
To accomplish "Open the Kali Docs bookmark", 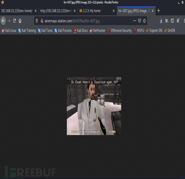I will pos(81,31).
